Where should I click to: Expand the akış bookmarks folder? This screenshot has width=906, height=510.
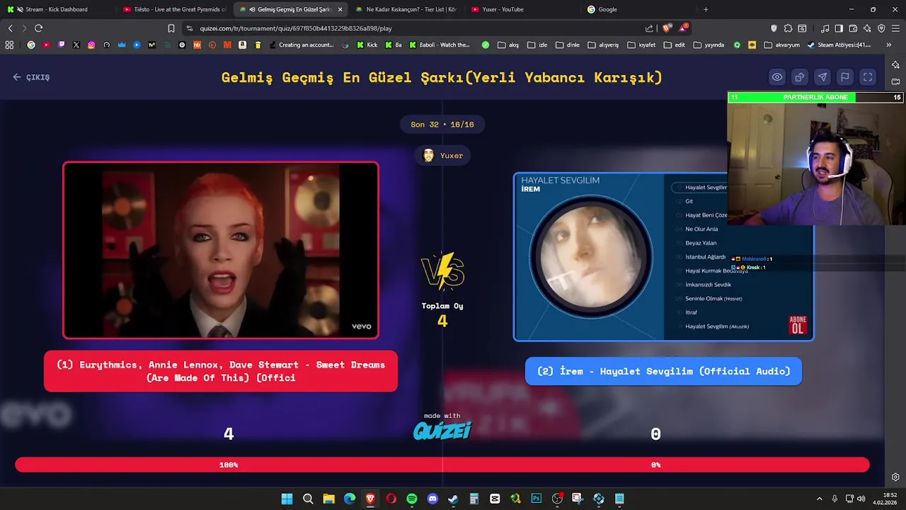coord(508,45)
